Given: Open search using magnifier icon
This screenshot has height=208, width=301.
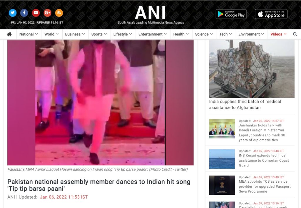Looking at the screenshot, I should 295,34.
